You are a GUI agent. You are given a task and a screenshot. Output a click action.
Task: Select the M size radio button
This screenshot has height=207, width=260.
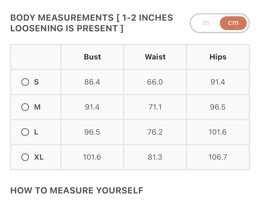[25, 107]
